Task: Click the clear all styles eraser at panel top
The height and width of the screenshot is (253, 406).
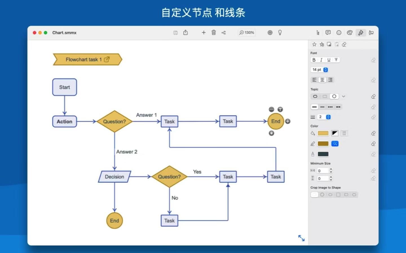Action: click(344, 44)
